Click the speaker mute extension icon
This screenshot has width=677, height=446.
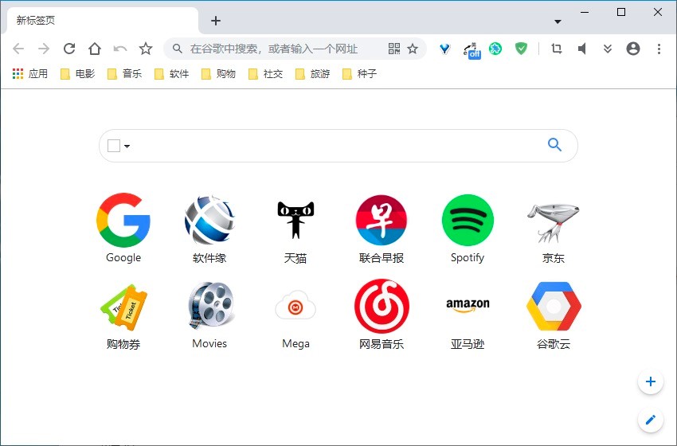582,49
